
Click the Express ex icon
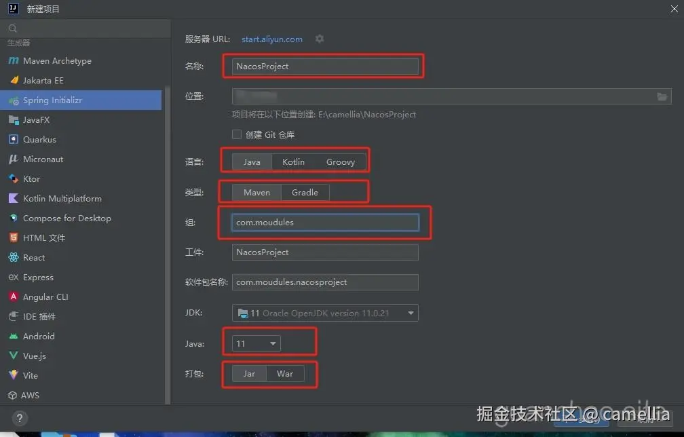coord(14,277)
